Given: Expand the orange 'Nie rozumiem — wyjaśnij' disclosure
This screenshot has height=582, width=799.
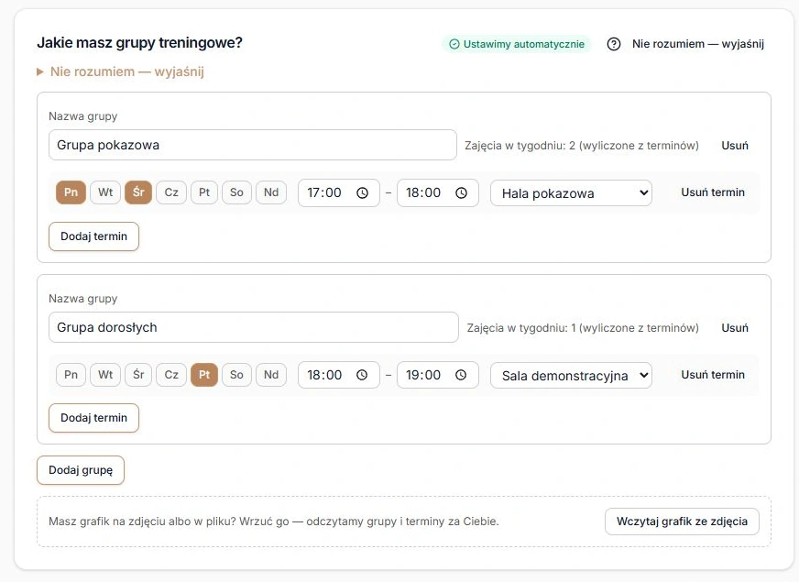Looking at the screenshot, I should [120, 71].
